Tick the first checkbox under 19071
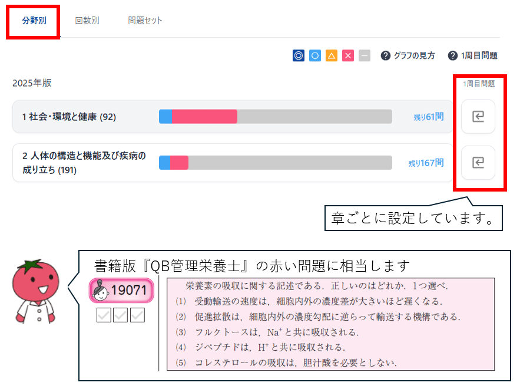520x389 pixels. (x=104, y=316)
